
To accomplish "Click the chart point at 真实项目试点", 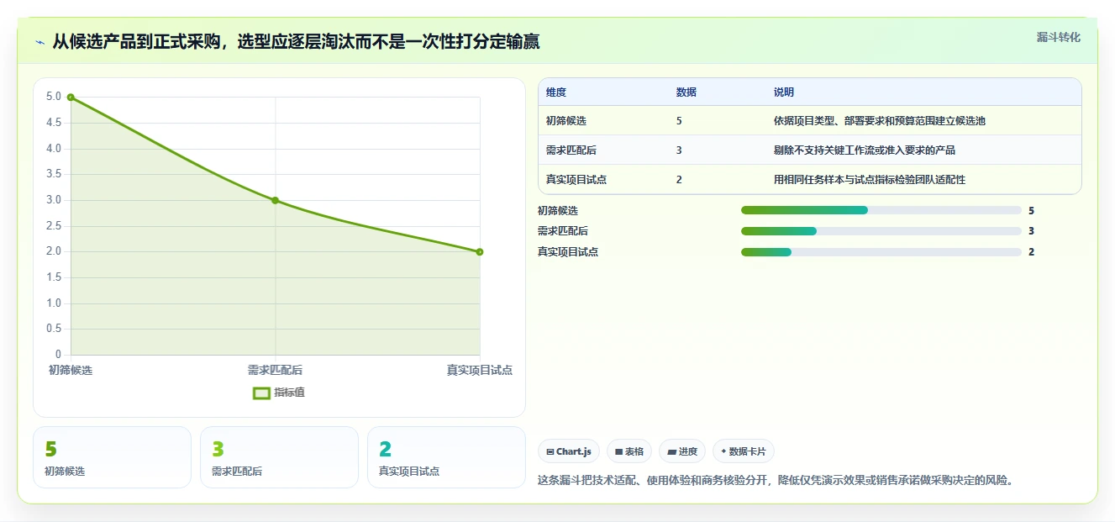I will pos(479,251).
